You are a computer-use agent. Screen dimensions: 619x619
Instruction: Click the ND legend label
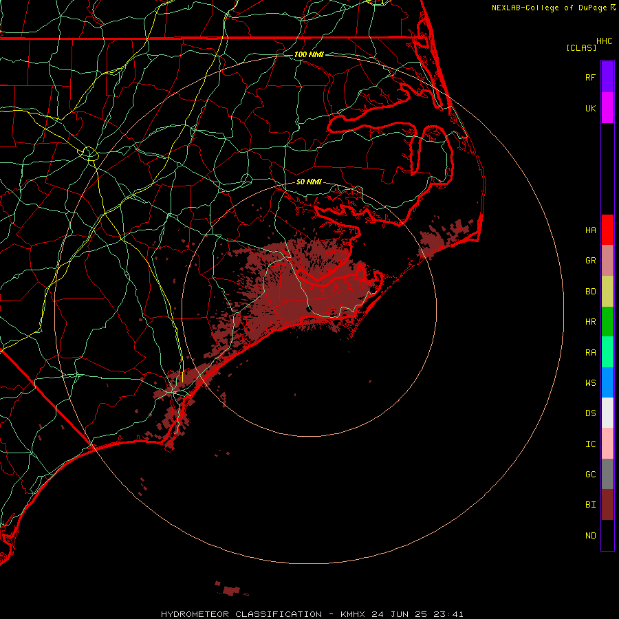pos(591,535)
